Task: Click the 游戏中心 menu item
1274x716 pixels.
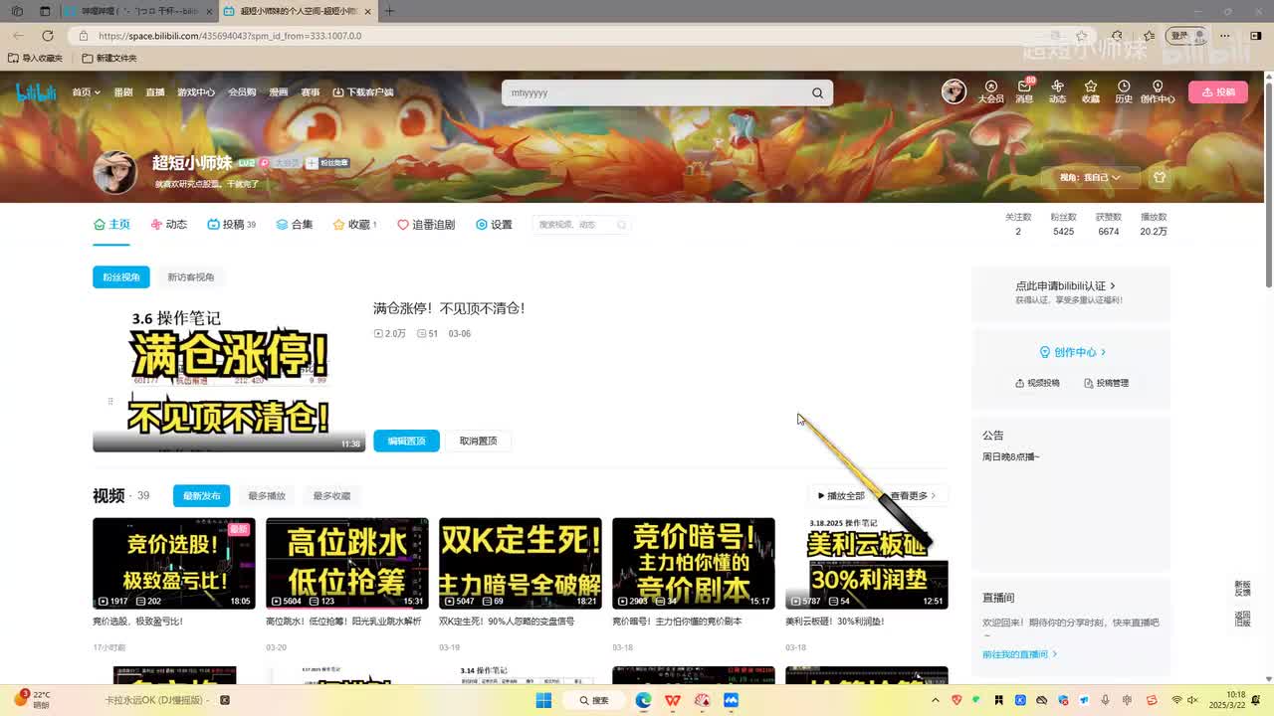Action: (x=196, y=92)
